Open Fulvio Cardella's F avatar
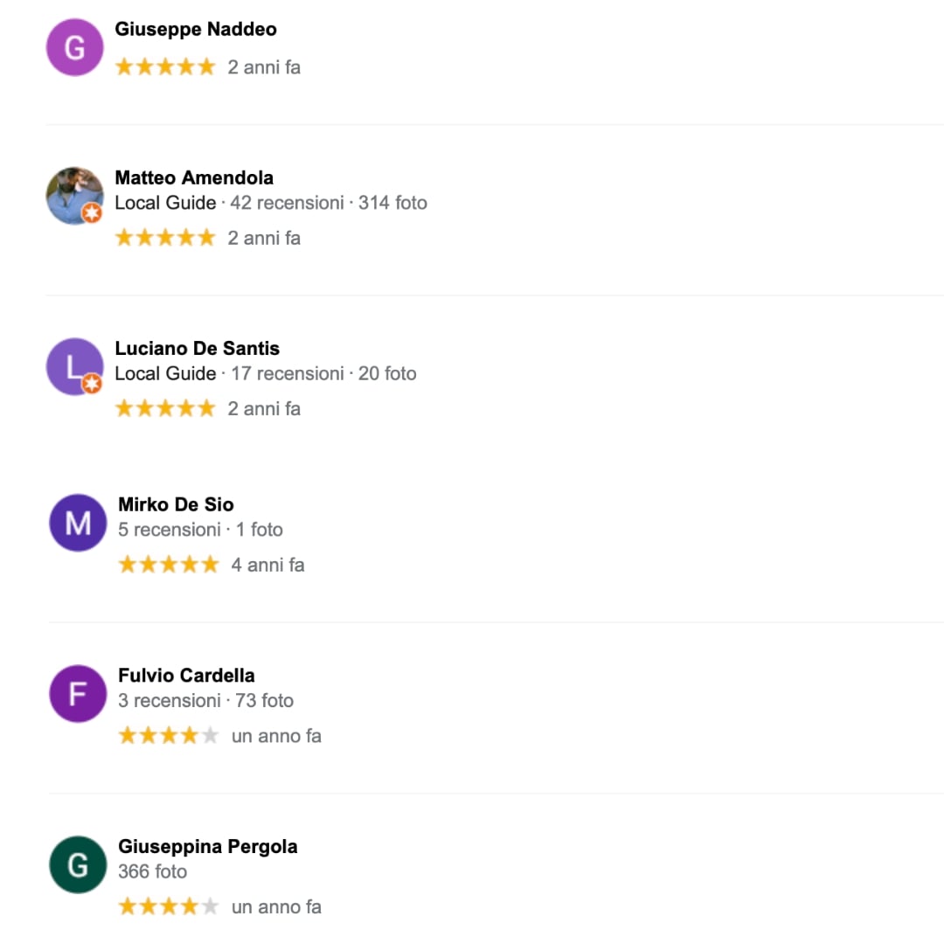944x944 pixels. 78,693
